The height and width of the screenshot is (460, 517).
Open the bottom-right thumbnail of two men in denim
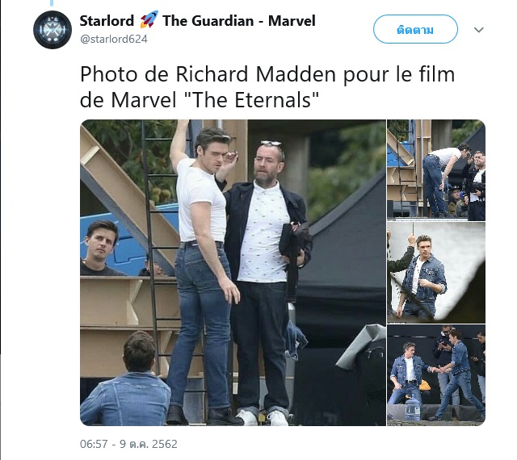tap(436, 375)
